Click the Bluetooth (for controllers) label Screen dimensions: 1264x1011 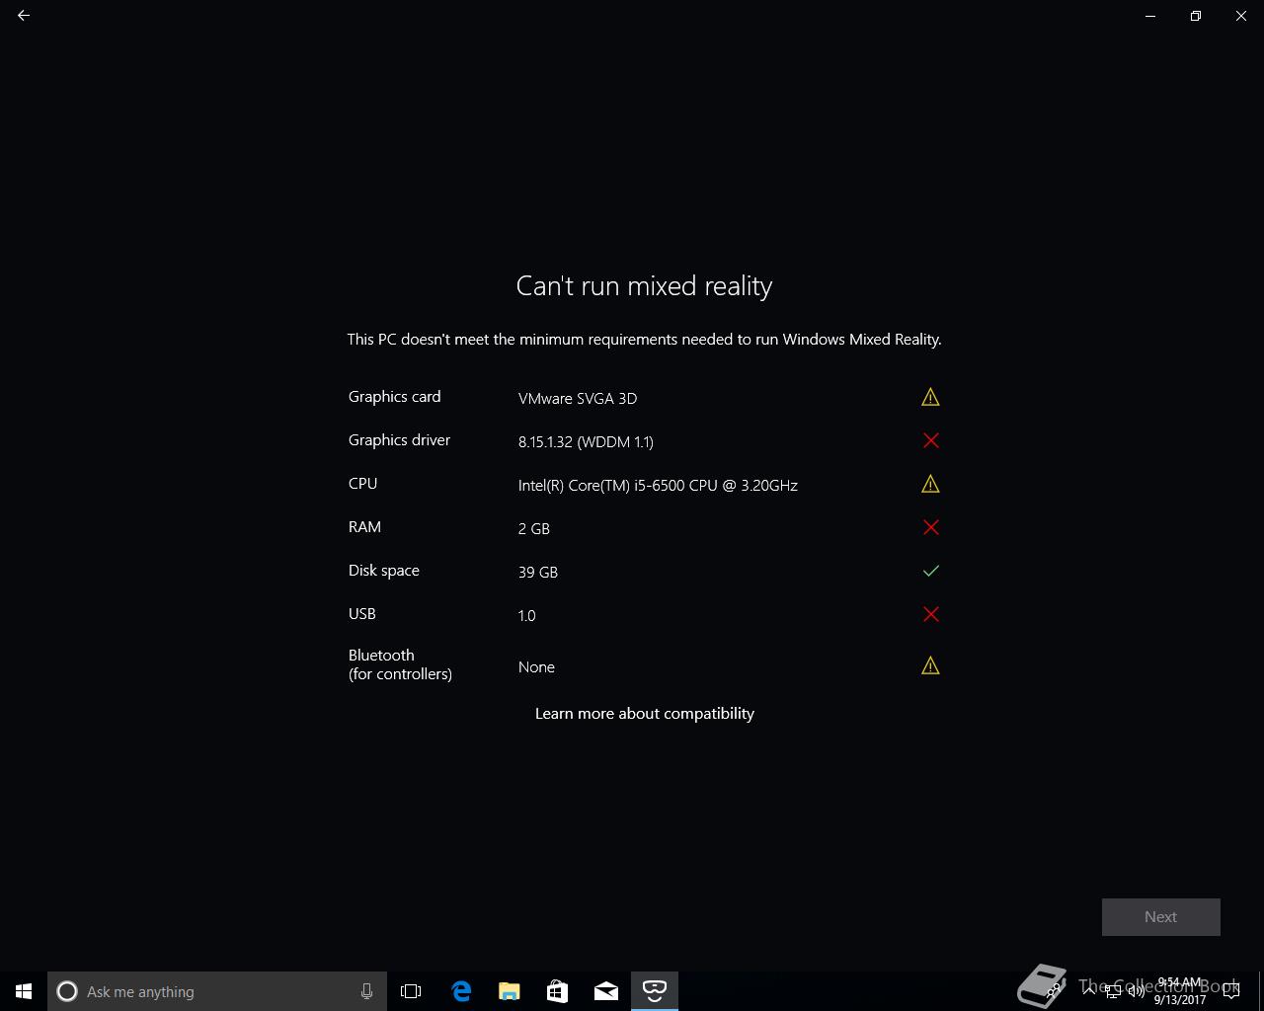click(400, 664)
